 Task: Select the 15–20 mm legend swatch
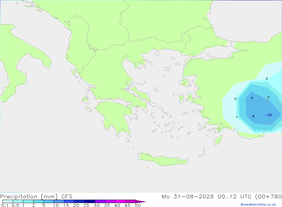click(x=69, y=201)
